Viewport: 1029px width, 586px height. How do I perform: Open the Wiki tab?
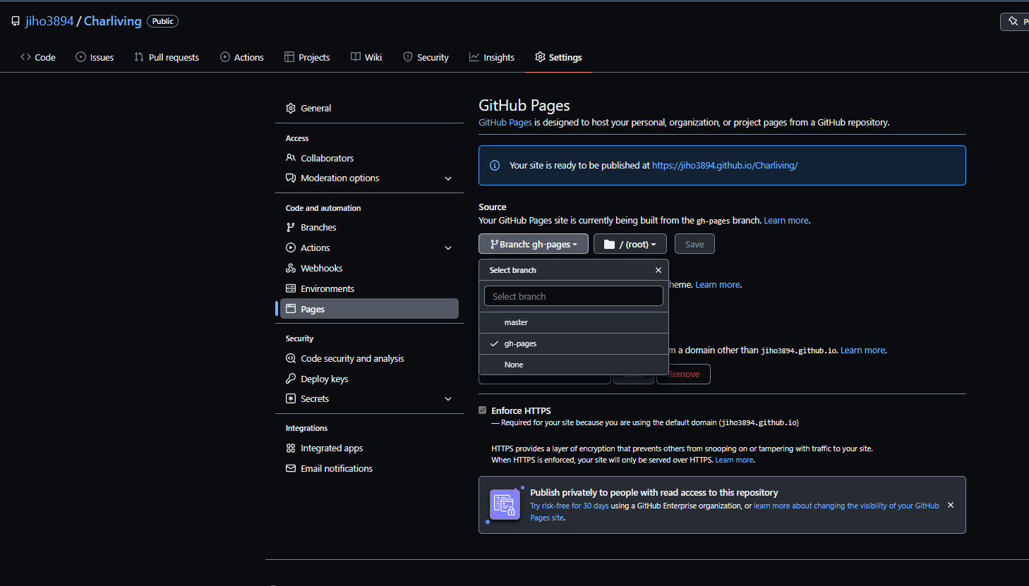tap(366, 57)
